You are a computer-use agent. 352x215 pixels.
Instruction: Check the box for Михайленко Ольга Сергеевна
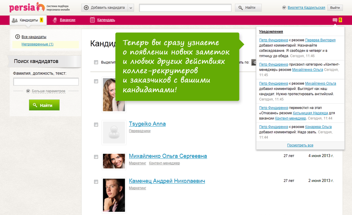click(x=96, y=156)
